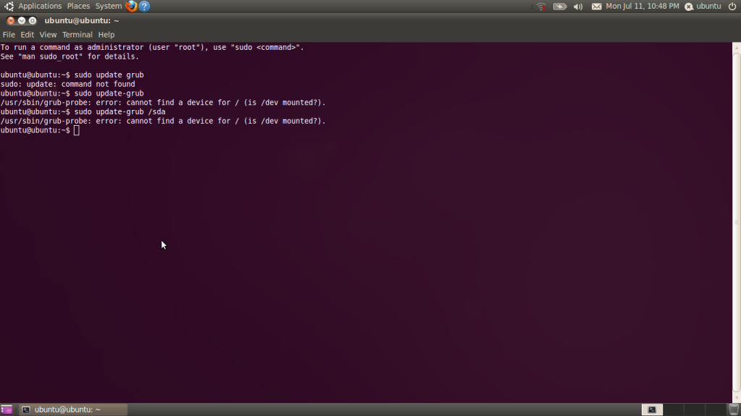This screenshot has width=741, height=416.
Task: Click the text 'sudo update-grub /sda'
Action: click(120, 112)
